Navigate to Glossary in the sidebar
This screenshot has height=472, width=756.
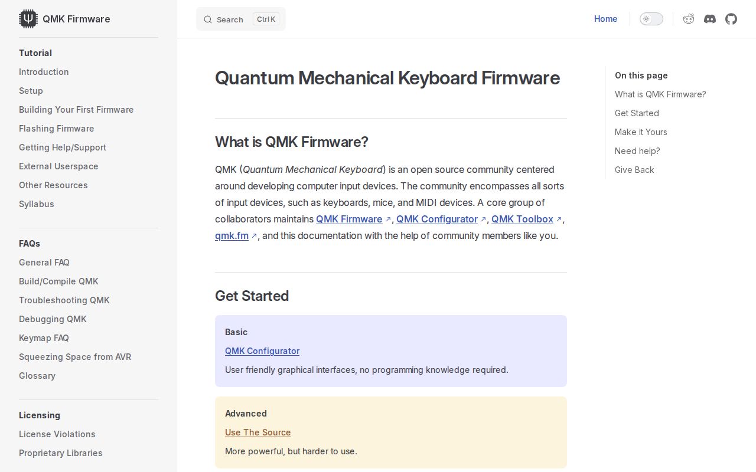click(37, 376)
